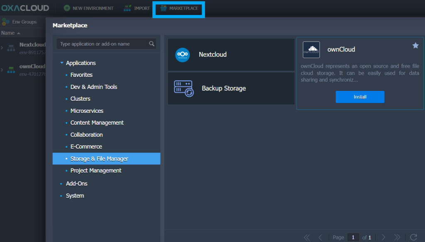
Task: Sort by the Name column arrow
Action: coord(19,33)
